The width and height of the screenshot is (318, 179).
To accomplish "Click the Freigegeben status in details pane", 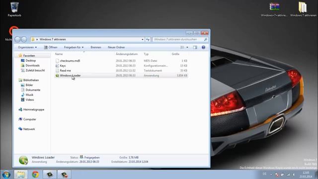I will coord(92,157).
